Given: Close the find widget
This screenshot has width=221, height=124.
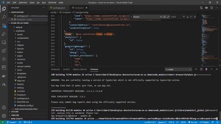Looking at the screenshot, I should [195, 17].
